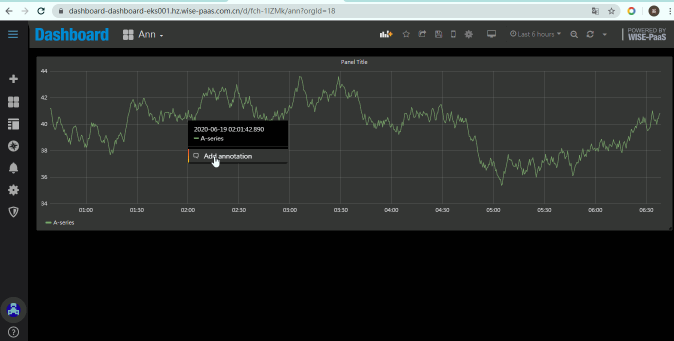Click the 05:00 x-axis label
The height and width of the screenshot is (341, 674).
tap(493, 210)
